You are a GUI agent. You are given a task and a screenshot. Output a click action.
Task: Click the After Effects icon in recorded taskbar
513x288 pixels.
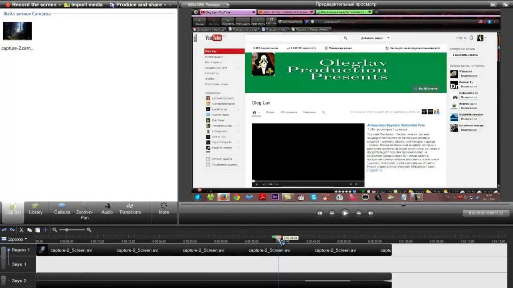[275, 197]
